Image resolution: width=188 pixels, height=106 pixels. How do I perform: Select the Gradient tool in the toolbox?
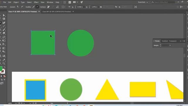click(4, 48)
